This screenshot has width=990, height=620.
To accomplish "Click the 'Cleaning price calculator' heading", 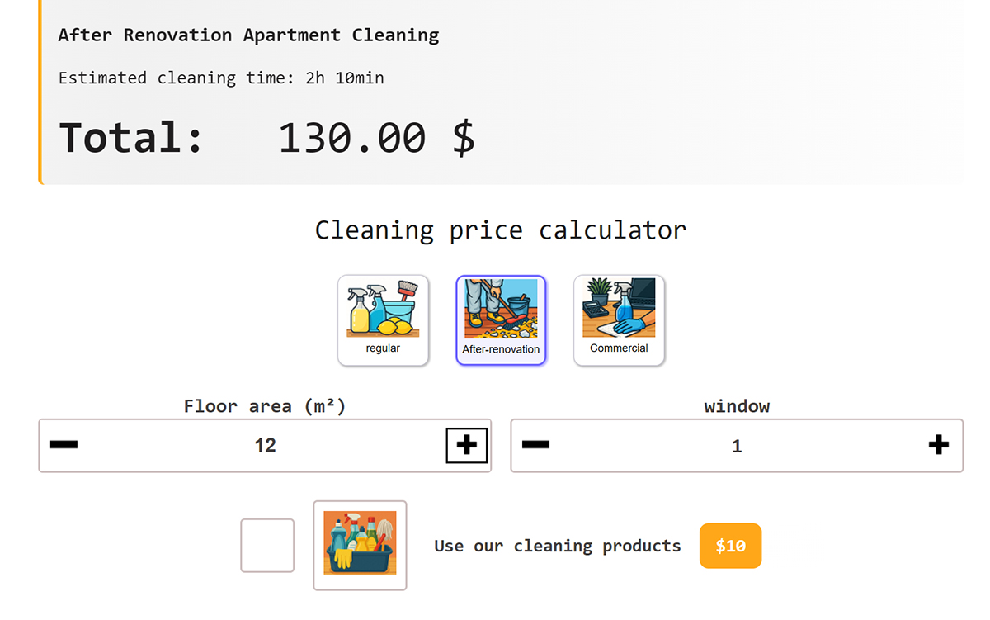I will 500,230.
